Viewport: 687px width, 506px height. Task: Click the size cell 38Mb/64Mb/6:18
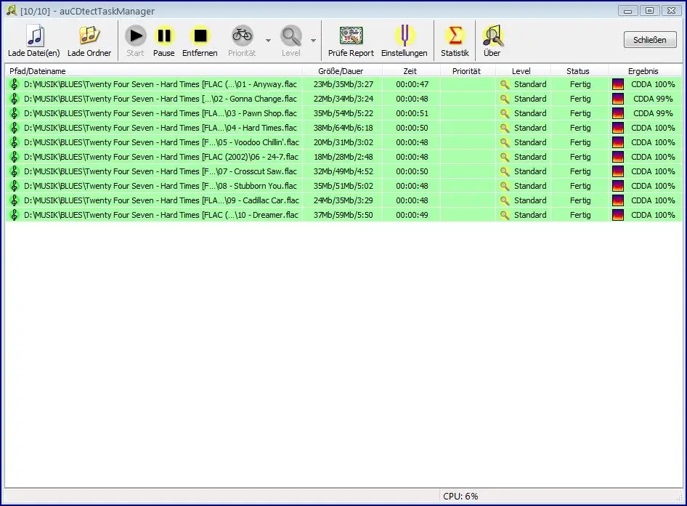click(x=343, y=128)
